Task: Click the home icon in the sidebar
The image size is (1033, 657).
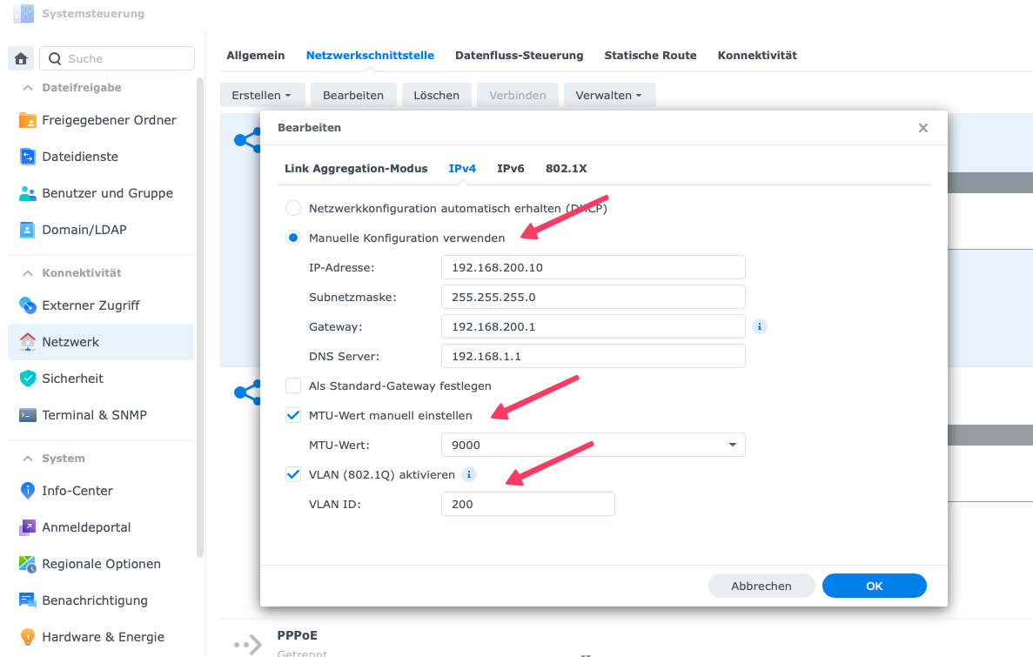Action: (x=21, y=58)
